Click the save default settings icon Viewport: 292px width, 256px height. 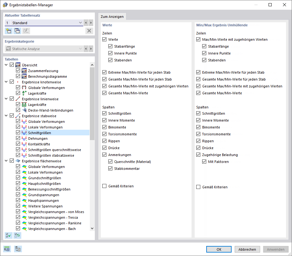[18, 249]
